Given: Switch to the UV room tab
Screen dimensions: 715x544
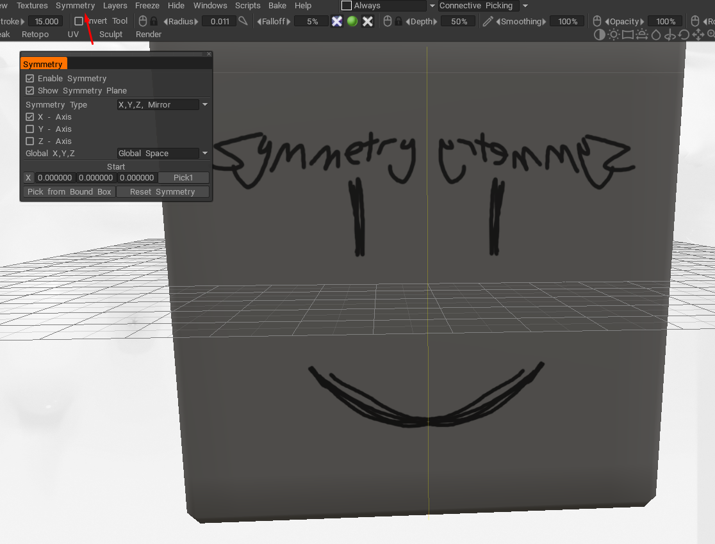Looking at the screenshot, I should tap(73, 34).
